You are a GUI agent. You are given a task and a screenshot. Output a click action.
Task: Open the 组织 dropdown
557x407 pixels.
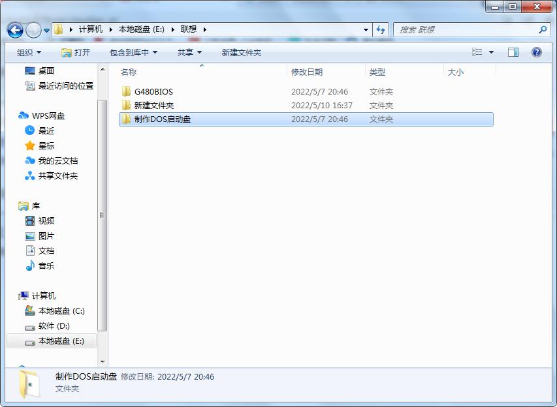(28, 52)
